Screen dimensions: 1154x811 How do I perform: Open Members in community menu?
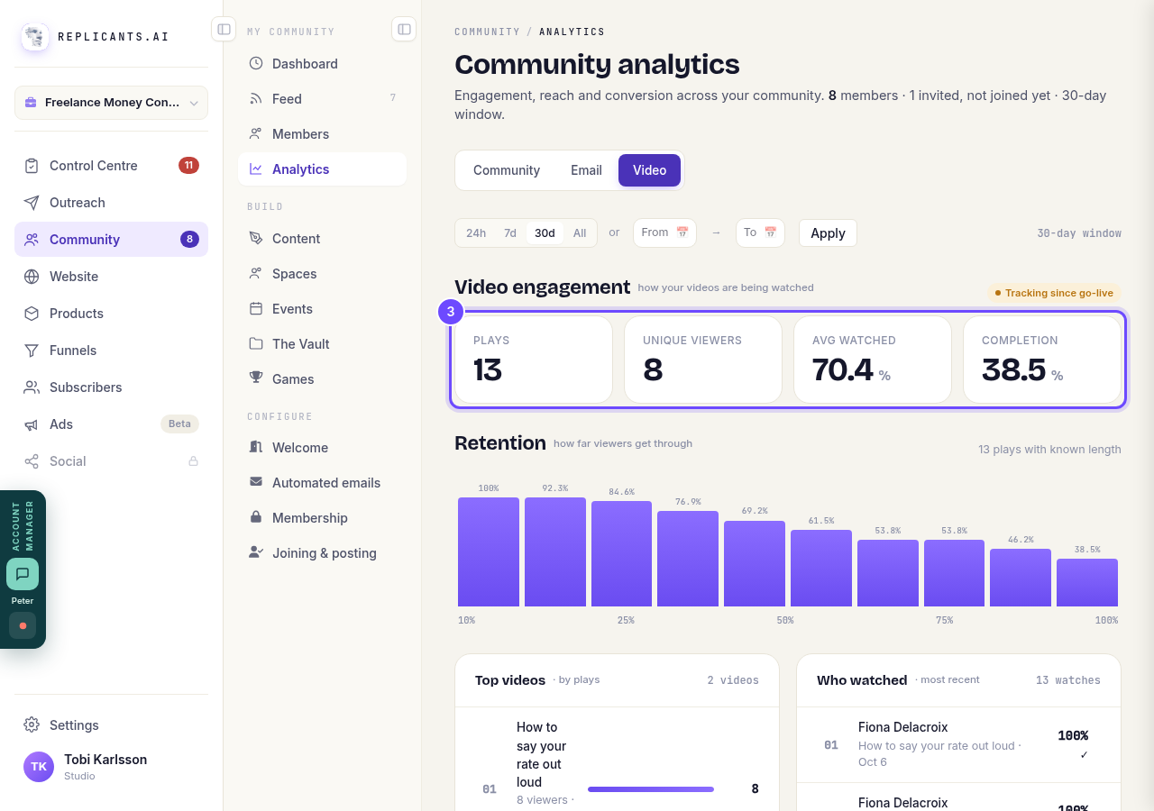322,134
